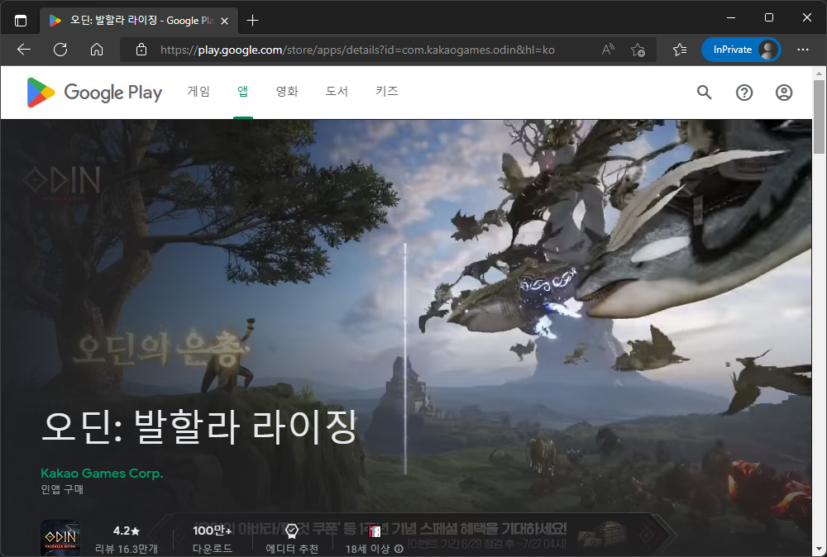Viewport: 827px width, 557px height.
Task: View site info lock icon
Action: (x=141, y=50)
